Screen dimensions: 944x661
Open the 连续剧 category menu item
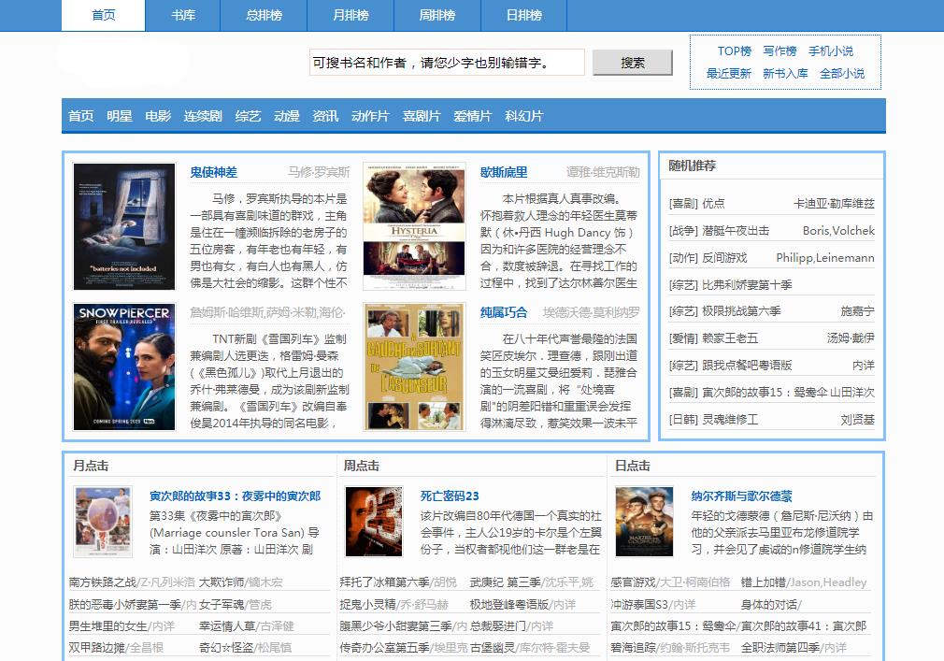click(203, 116)
